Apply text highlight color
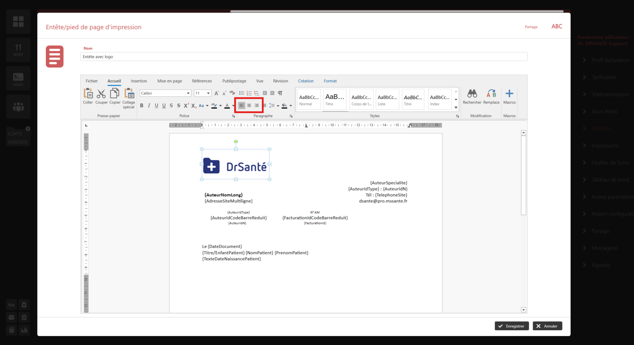The height and width of the screenshot is (345, 634). click(214, 106)
